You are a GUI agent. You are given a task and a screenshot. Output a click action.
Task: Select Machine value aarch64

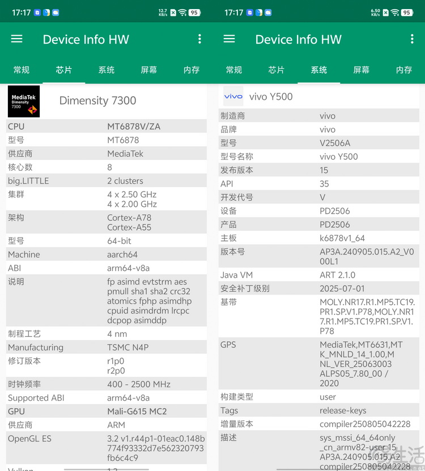(122, 254)
